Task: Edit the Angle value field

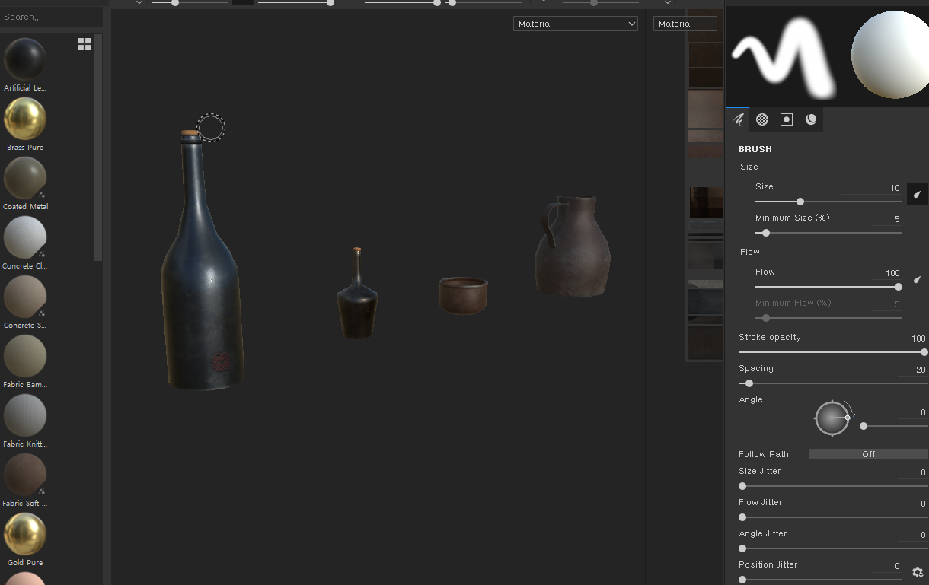Action: click(912, 412)
